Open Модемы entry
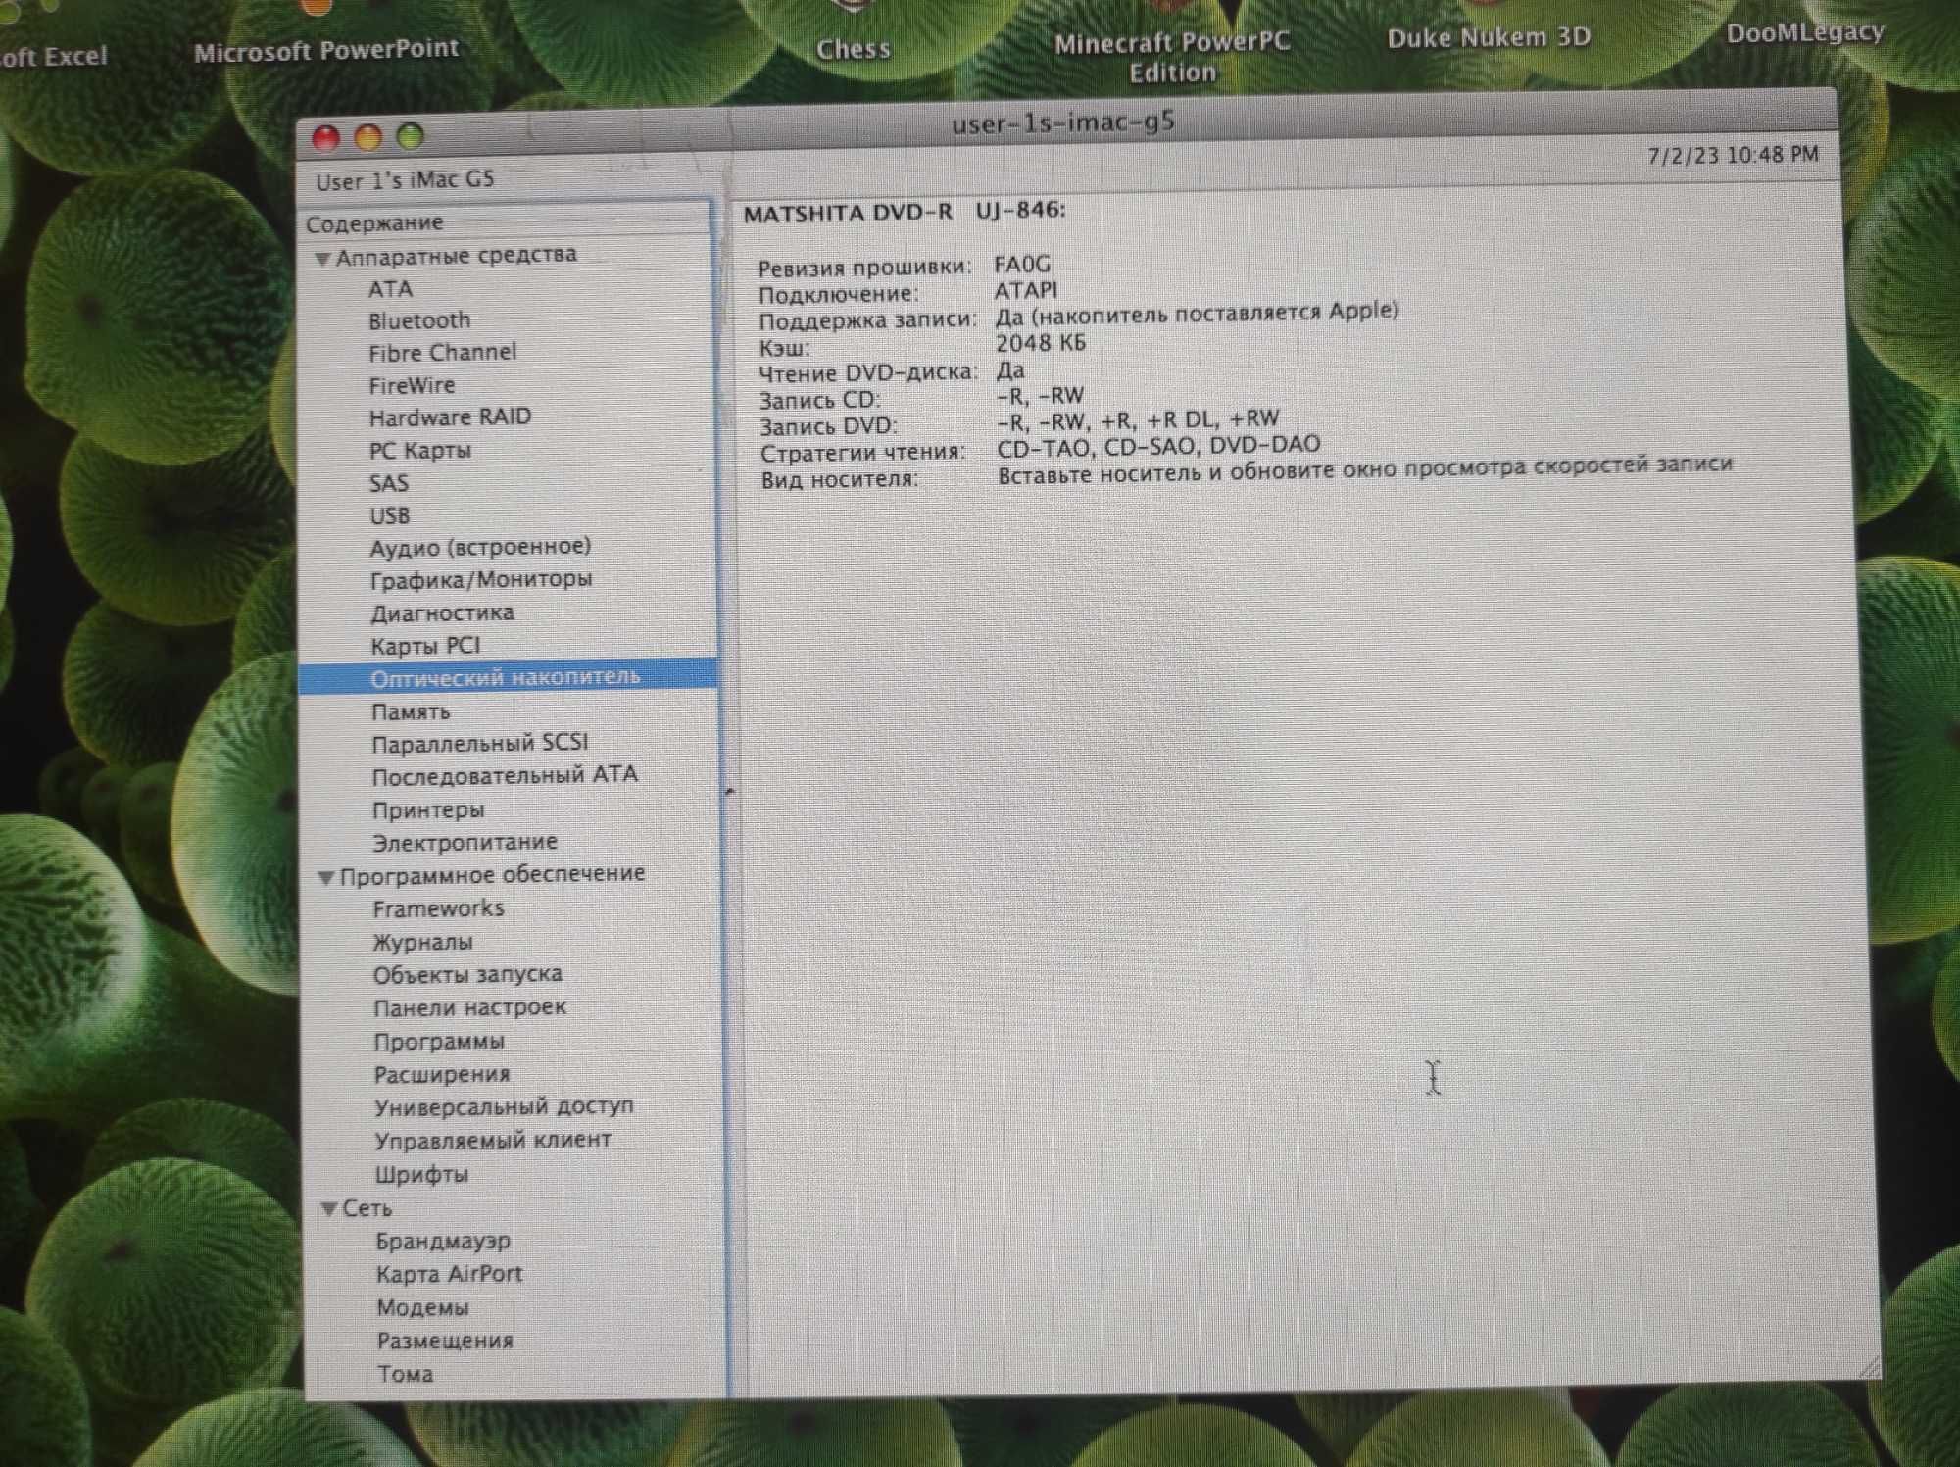This screenshot has height=1467, width=1960. [422, 1307]
